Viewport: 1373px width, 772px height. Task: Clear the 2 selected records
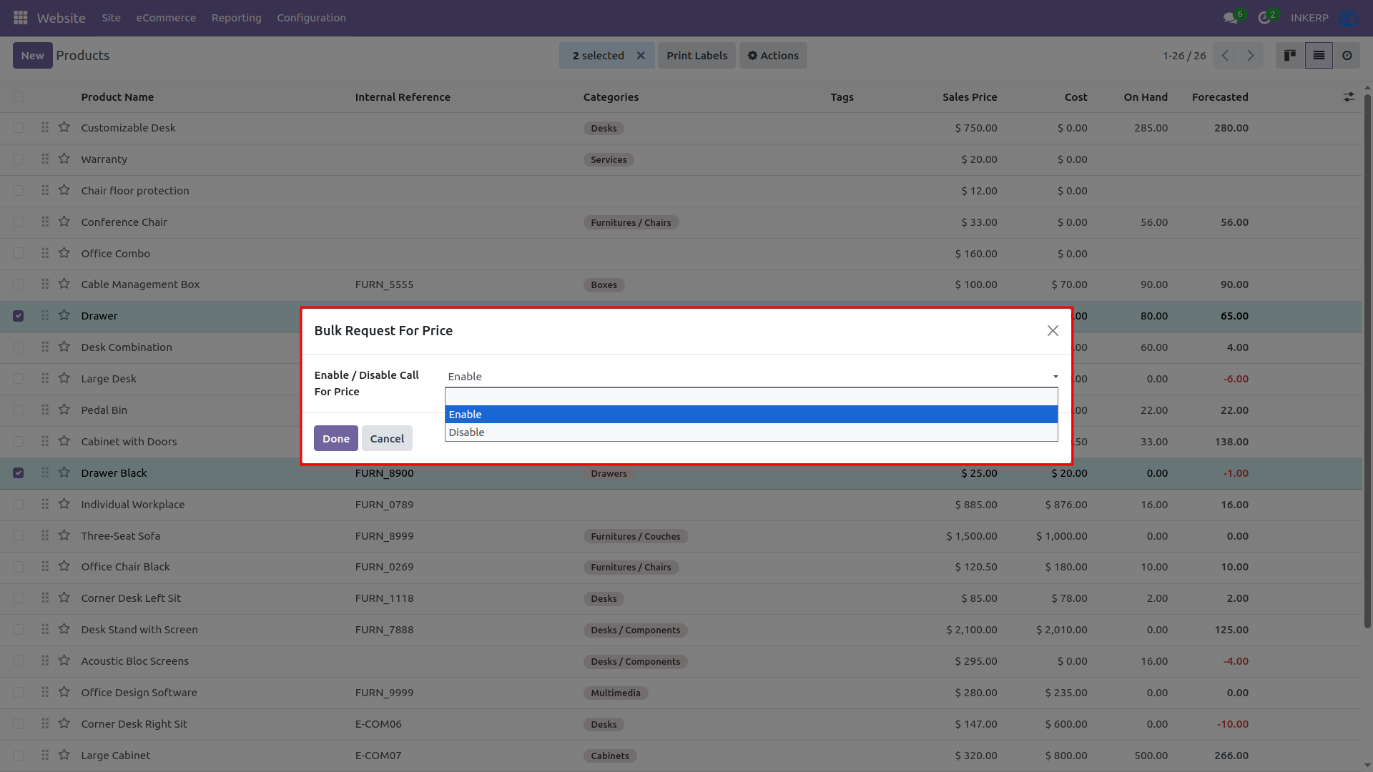click(641, 56)
